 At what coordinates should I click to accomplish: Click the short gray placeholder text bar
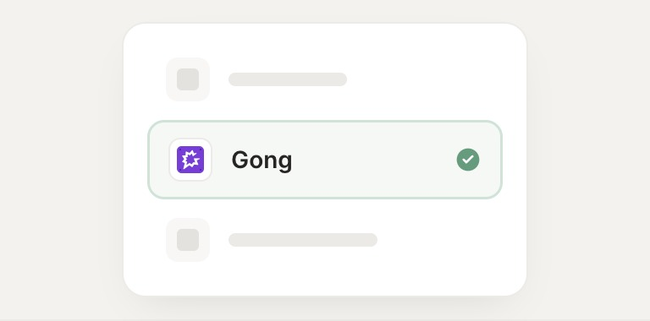tap(288, 79)
